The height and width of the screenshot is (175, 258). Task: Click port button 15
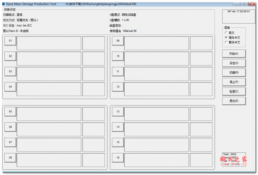pyautogui.click(x=118, y=142)
